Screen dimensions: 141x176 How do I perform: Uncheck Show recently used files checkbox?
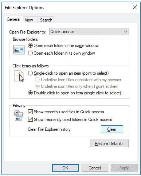point(30,112)
